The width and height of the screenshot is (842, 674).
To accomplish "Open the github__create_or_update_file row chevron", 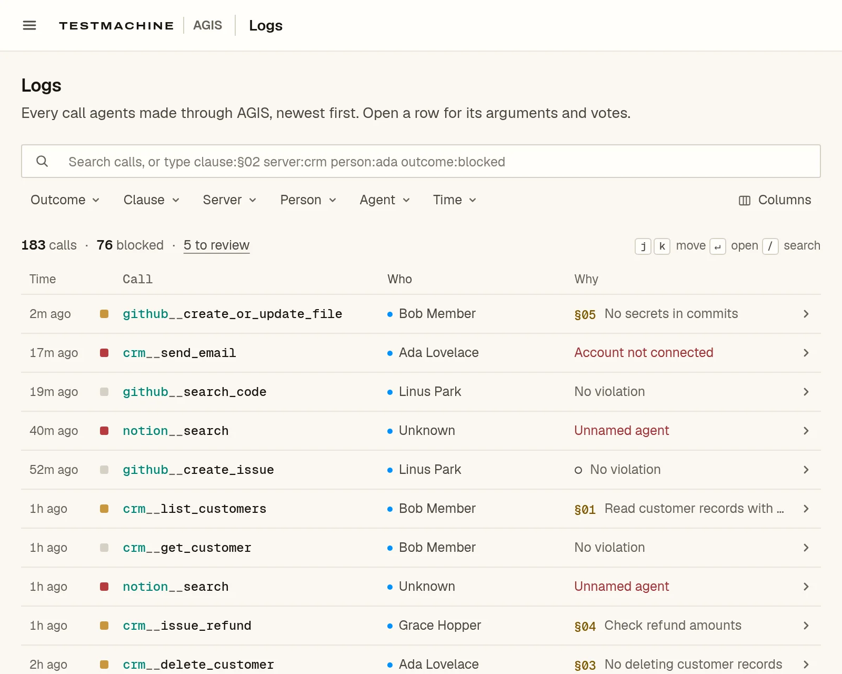I will point(806,314).
